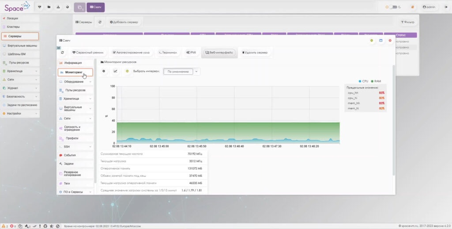Viewport: 452px width, 229px height.
Task: Expand the Оборудование section
Action: 75,81
